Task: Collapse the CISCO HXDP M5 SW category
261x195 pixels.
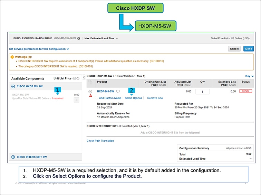Action: (x=13, y=86)
